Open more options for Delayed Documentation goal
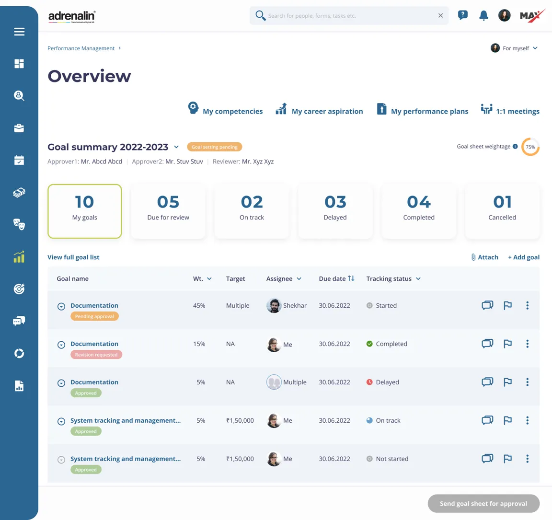 527,382
